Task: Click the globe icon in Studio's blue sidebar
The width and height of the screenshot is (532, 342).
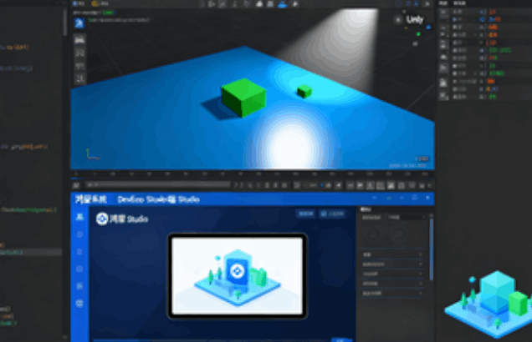Action: (x=79, y=304)
